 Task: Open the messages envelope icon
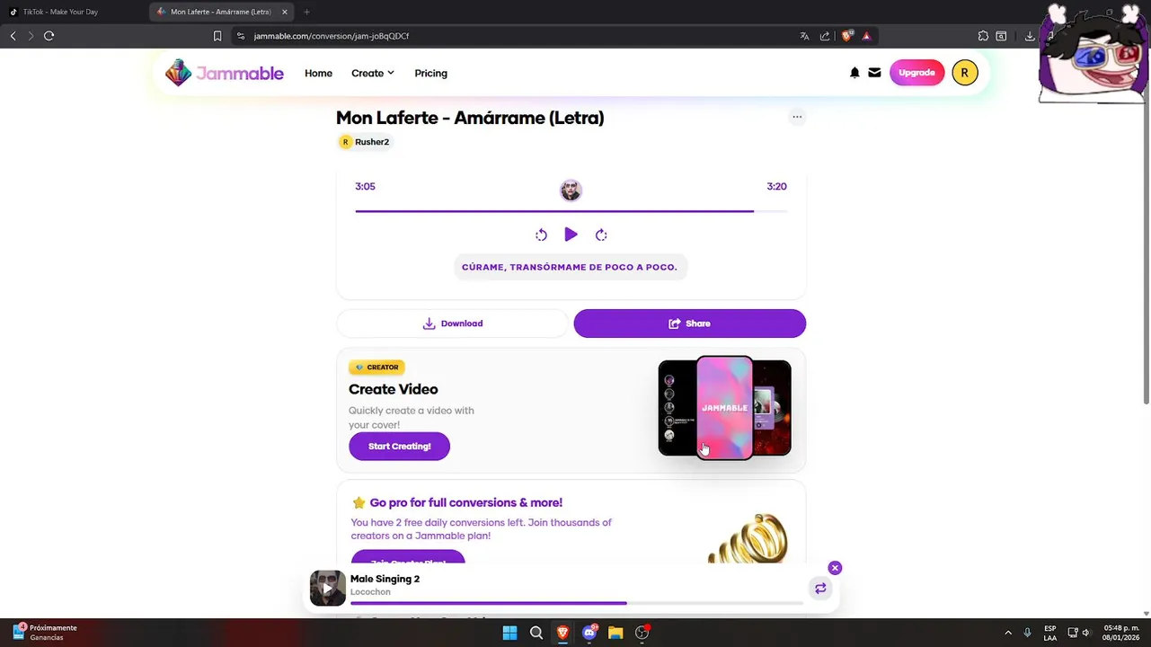coord(874,73)
